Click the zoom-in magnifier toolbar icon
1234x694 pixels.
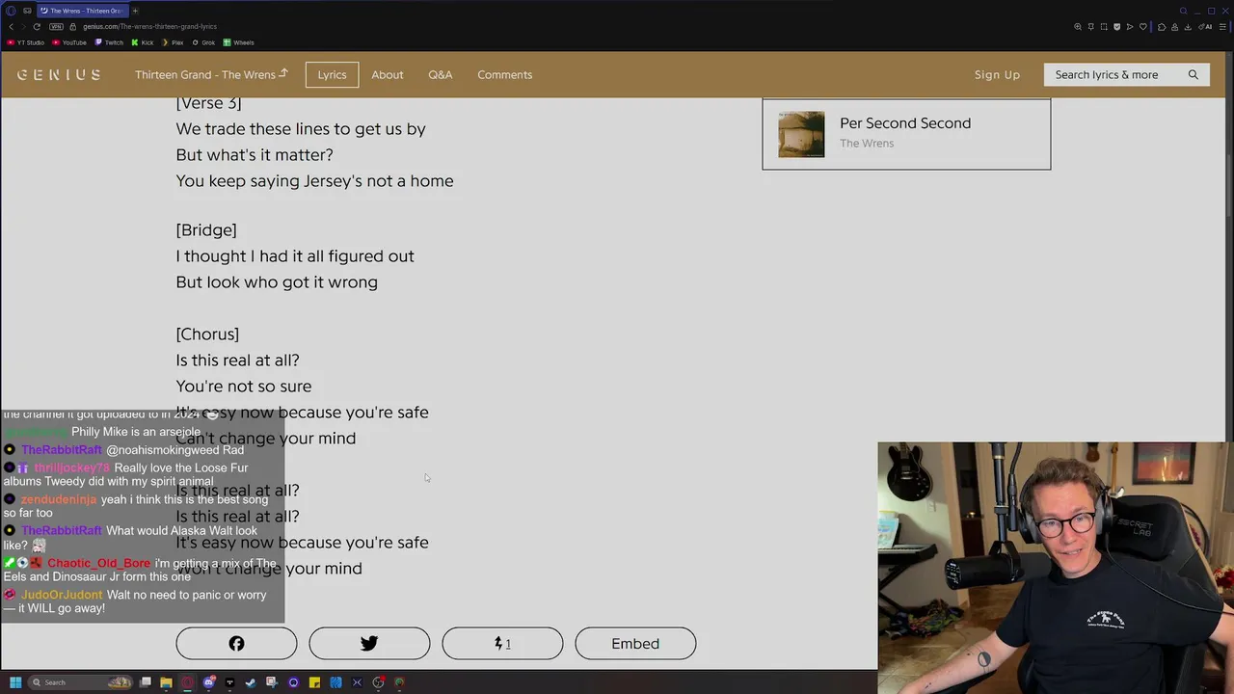coord(1078,26)
